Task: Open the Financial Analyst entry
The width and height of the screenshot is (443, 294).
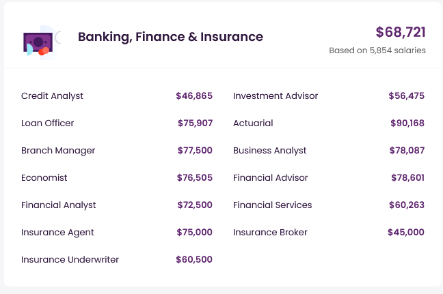Action: (x=59, y=205)
